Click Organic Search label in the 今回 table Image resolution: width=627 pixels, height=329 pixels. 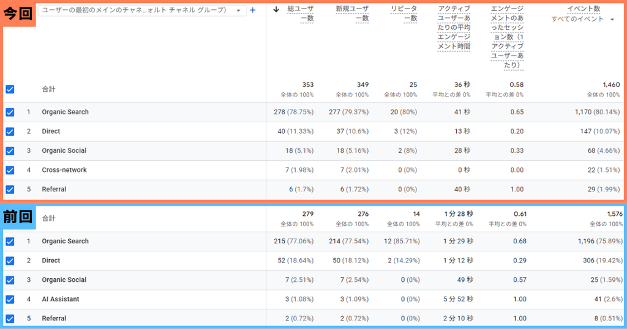pos(65,112)
